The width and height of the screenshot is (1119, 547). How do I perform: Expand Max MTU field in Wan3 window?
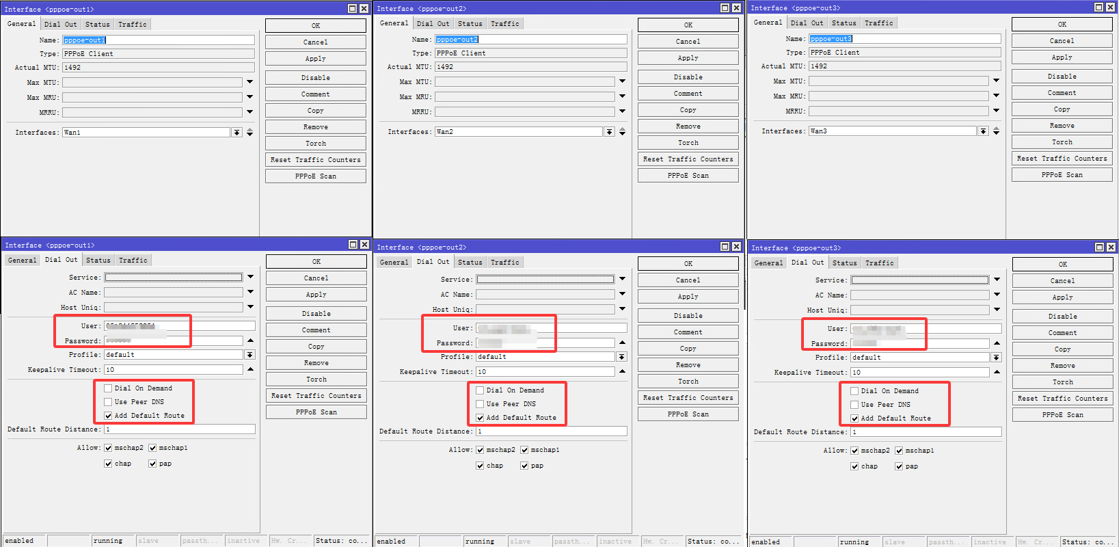click(996, 81)
